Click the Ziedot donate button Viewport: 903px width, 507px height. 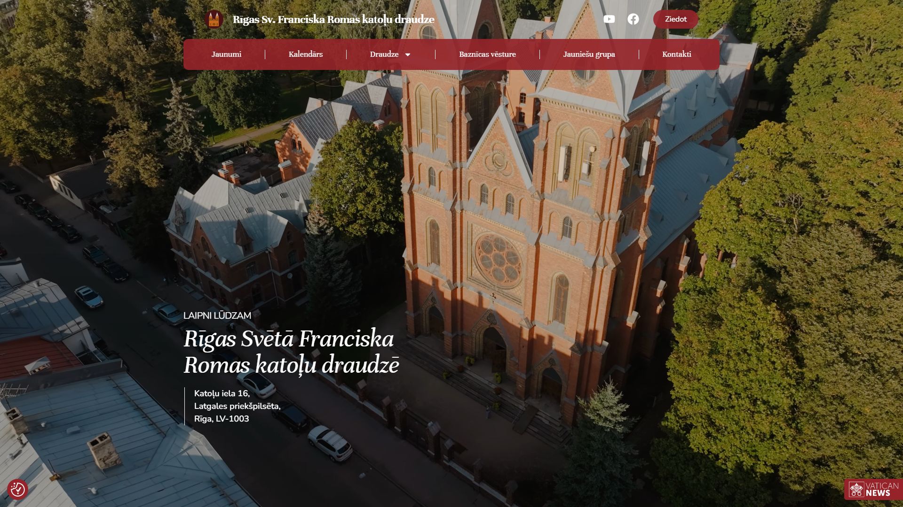pos(675,19)
